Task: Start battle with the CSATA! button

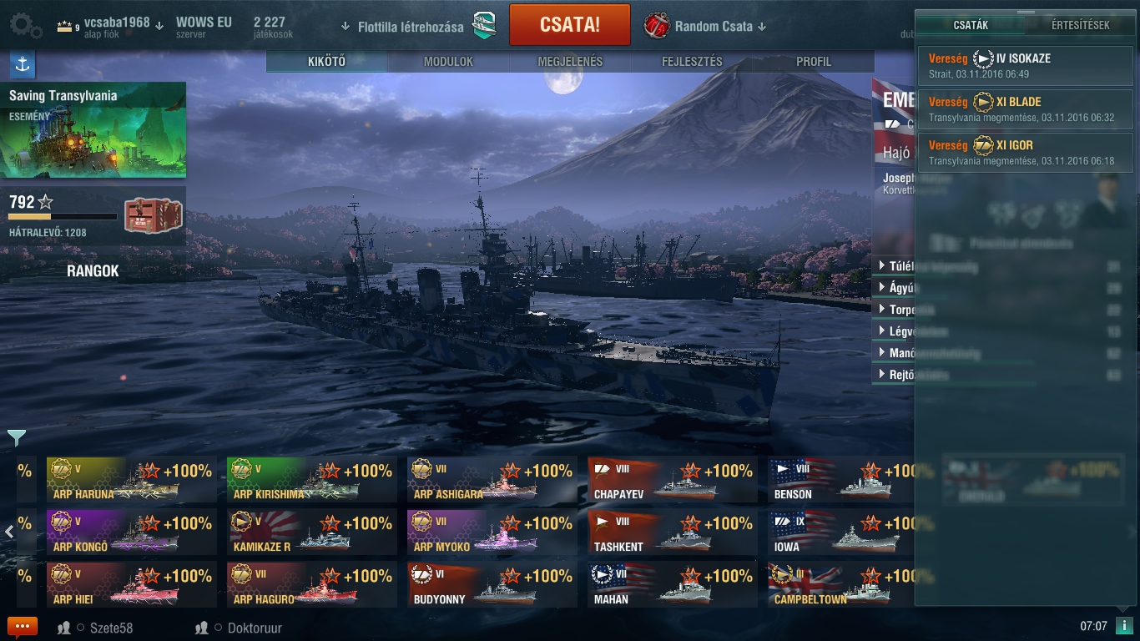Action: pyautogui.click(x=569, y=24)
